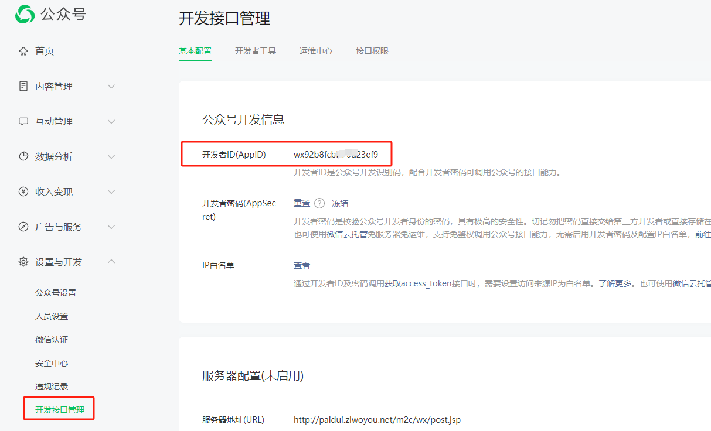The height and width of the screenshot is (431, 711).
Task: Click the 设置与开发 menu label
Action: click(x=59, y=262)
